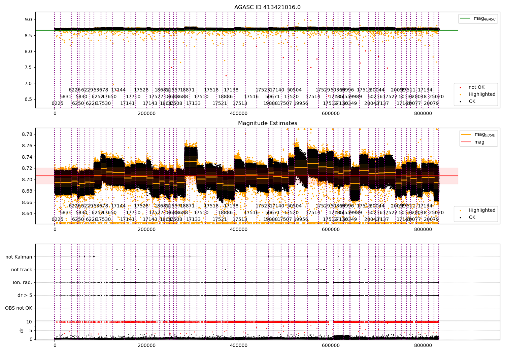The image size is (505, 353).
Task: Click obsid label '17513' in middle plot
Action: point(240,219)
